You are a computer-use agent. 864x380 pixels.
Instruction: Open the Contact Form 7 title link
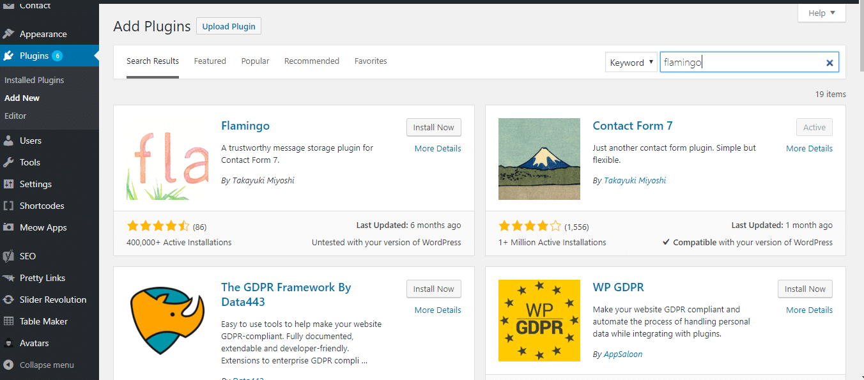tap(633, 126)
